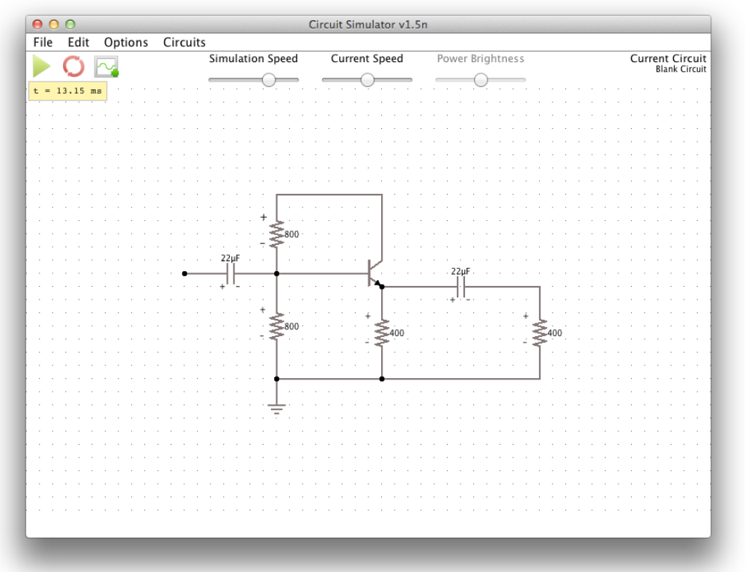Select the output 22µF capacitor near the emitter
The height and width of the screenshot is (572, 745).
point(461,287)
